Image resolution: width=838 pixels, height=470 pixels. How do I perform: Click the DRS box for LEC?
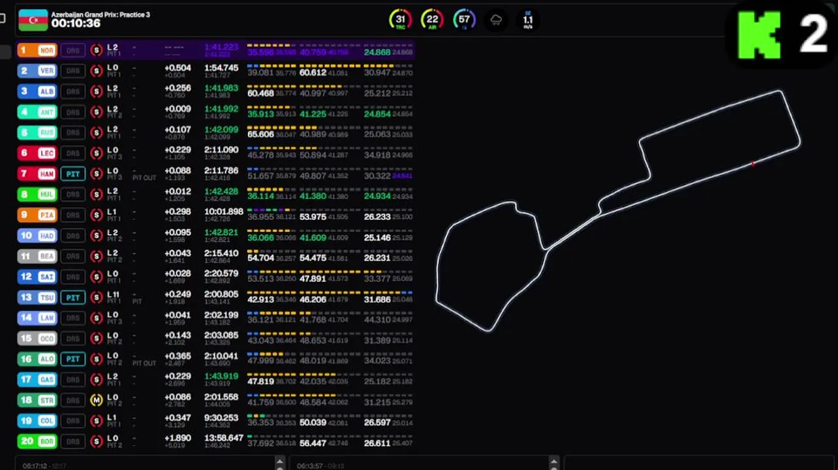(73, 153)
